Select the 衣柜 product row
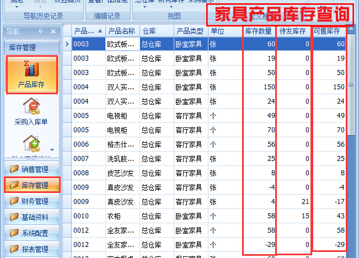The height and width of the screenshot is (258, 359). click(x=121, y=216)
